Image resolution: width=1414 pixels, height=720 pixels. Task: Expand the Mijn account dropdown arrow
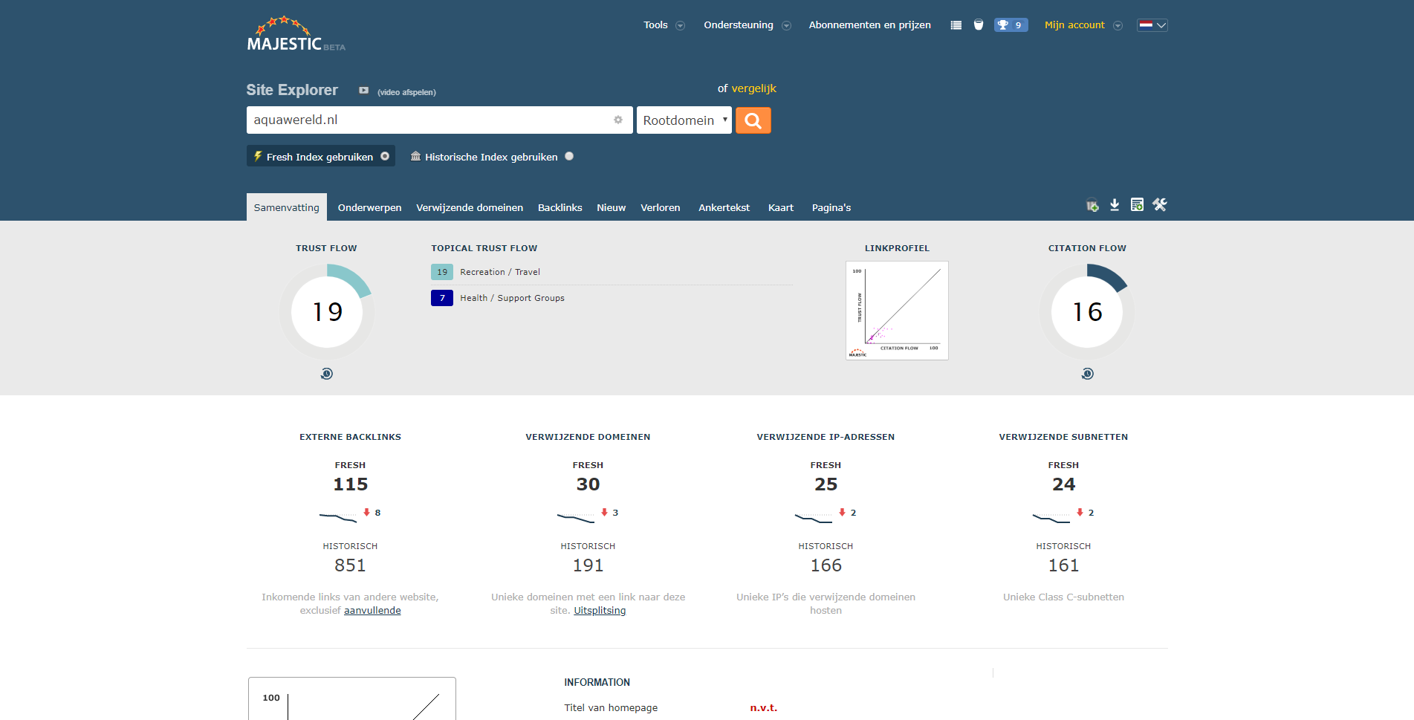1118,26
